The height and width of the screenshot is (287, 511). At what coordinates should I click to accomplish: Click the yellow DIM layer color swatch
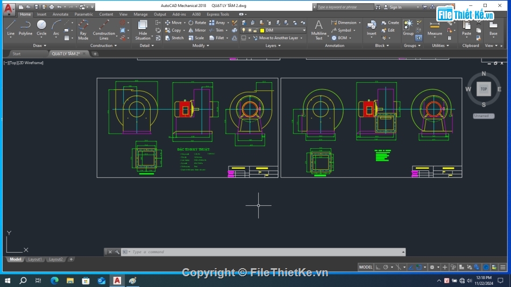click(262, 30)
